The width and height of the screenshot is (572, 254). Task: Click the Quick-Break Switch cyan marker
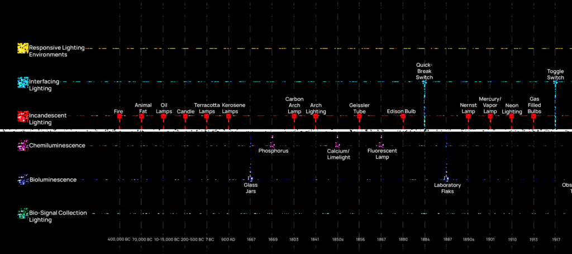pos(424,82)
